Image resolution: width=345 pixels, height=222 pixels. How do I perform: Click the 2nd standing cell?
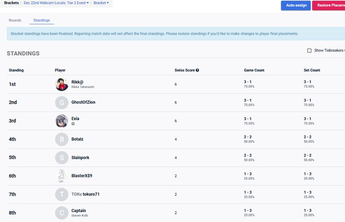click(x=13, y=102)
